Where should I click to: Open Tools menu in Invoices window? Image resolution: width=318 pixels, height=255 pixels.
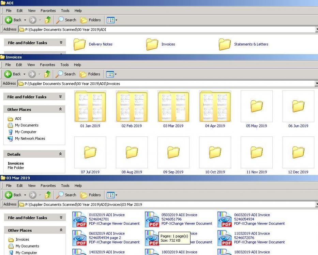pos(64,65)
